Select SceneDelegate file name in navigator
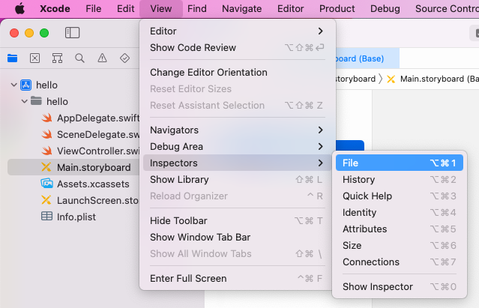Screen dimensions: 479x308 click(x=98, y=135)
